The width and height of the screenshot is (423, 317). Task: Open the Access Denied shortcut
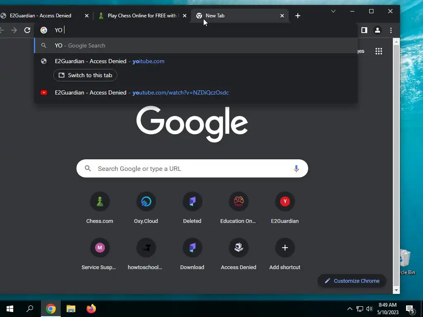pyautogui.click(x=238, y=254)
